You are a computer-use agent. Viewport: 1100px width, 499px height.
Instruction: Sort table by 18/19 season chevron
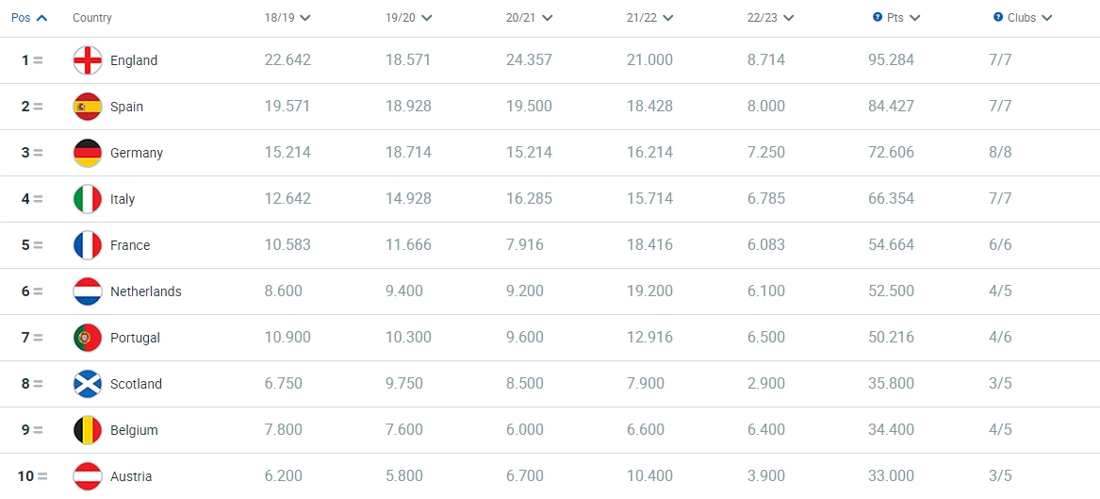coord(304,18)
